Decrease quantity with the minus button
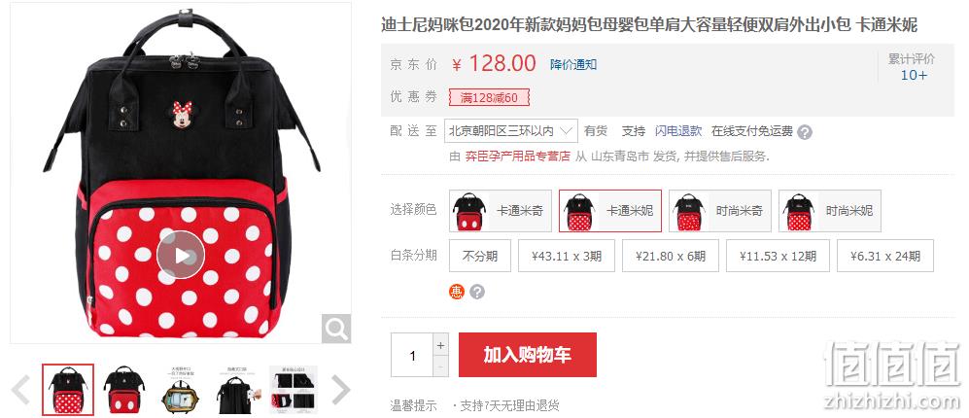The height and width of the screenshot is (418, 969). [440, 366]
